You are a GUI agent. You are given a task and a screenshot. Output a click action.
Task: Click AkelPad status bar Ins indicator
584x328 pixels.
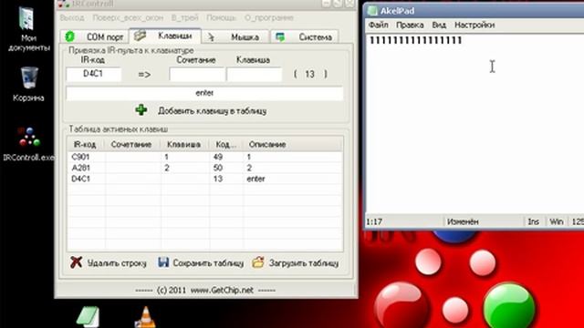coord(533,221)
